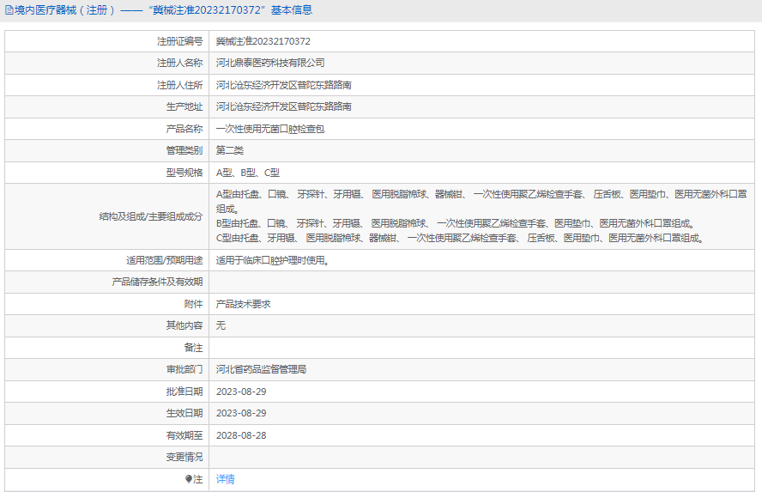Click the document icon before the page title

point(9,10)
